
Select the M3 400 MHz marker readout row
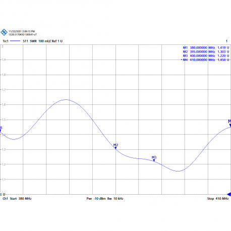click(206, 56)
